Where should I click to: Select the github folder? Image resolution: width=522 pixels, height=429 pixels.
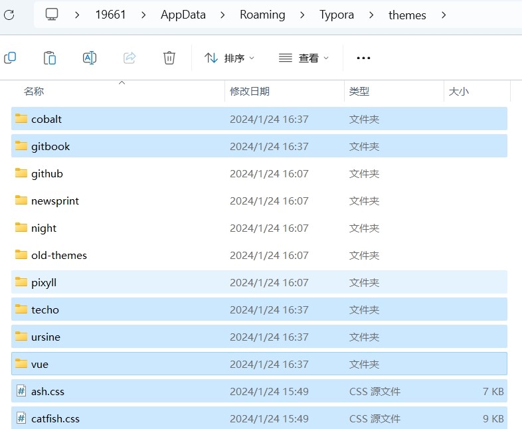259,173
